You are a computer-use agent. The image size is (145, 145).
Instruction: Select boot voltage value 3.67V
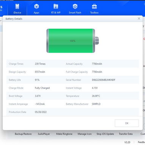pos(38,96)
